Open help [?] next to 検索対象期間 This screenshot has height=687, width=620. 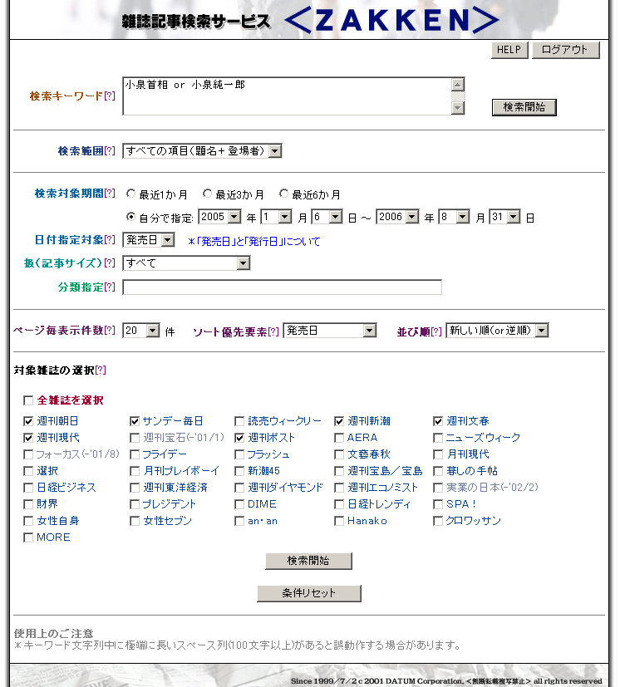110,194
